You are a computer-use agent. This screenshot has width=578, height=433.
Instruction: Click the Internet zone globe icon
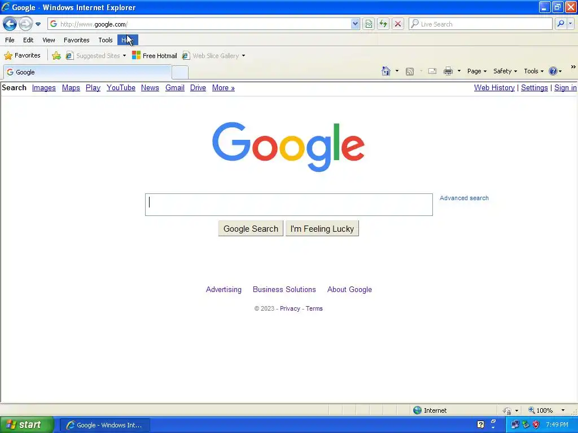tap(417, 410)
